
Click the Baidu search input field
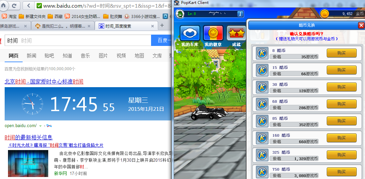(x=78, y=41)
